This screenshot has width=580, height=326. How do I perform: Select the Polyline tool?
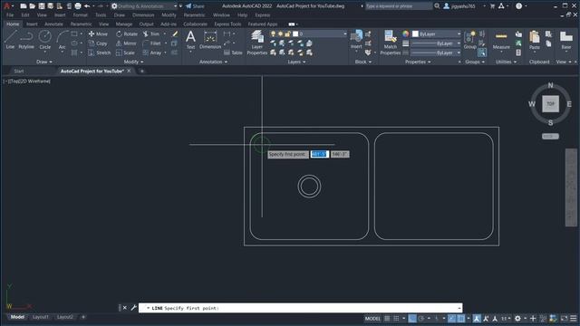[26, 40]
